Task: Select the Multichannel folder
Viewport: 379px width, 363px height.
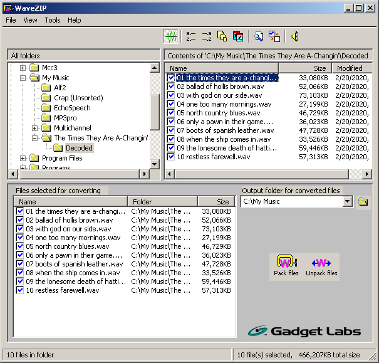Action: (73, 128)
